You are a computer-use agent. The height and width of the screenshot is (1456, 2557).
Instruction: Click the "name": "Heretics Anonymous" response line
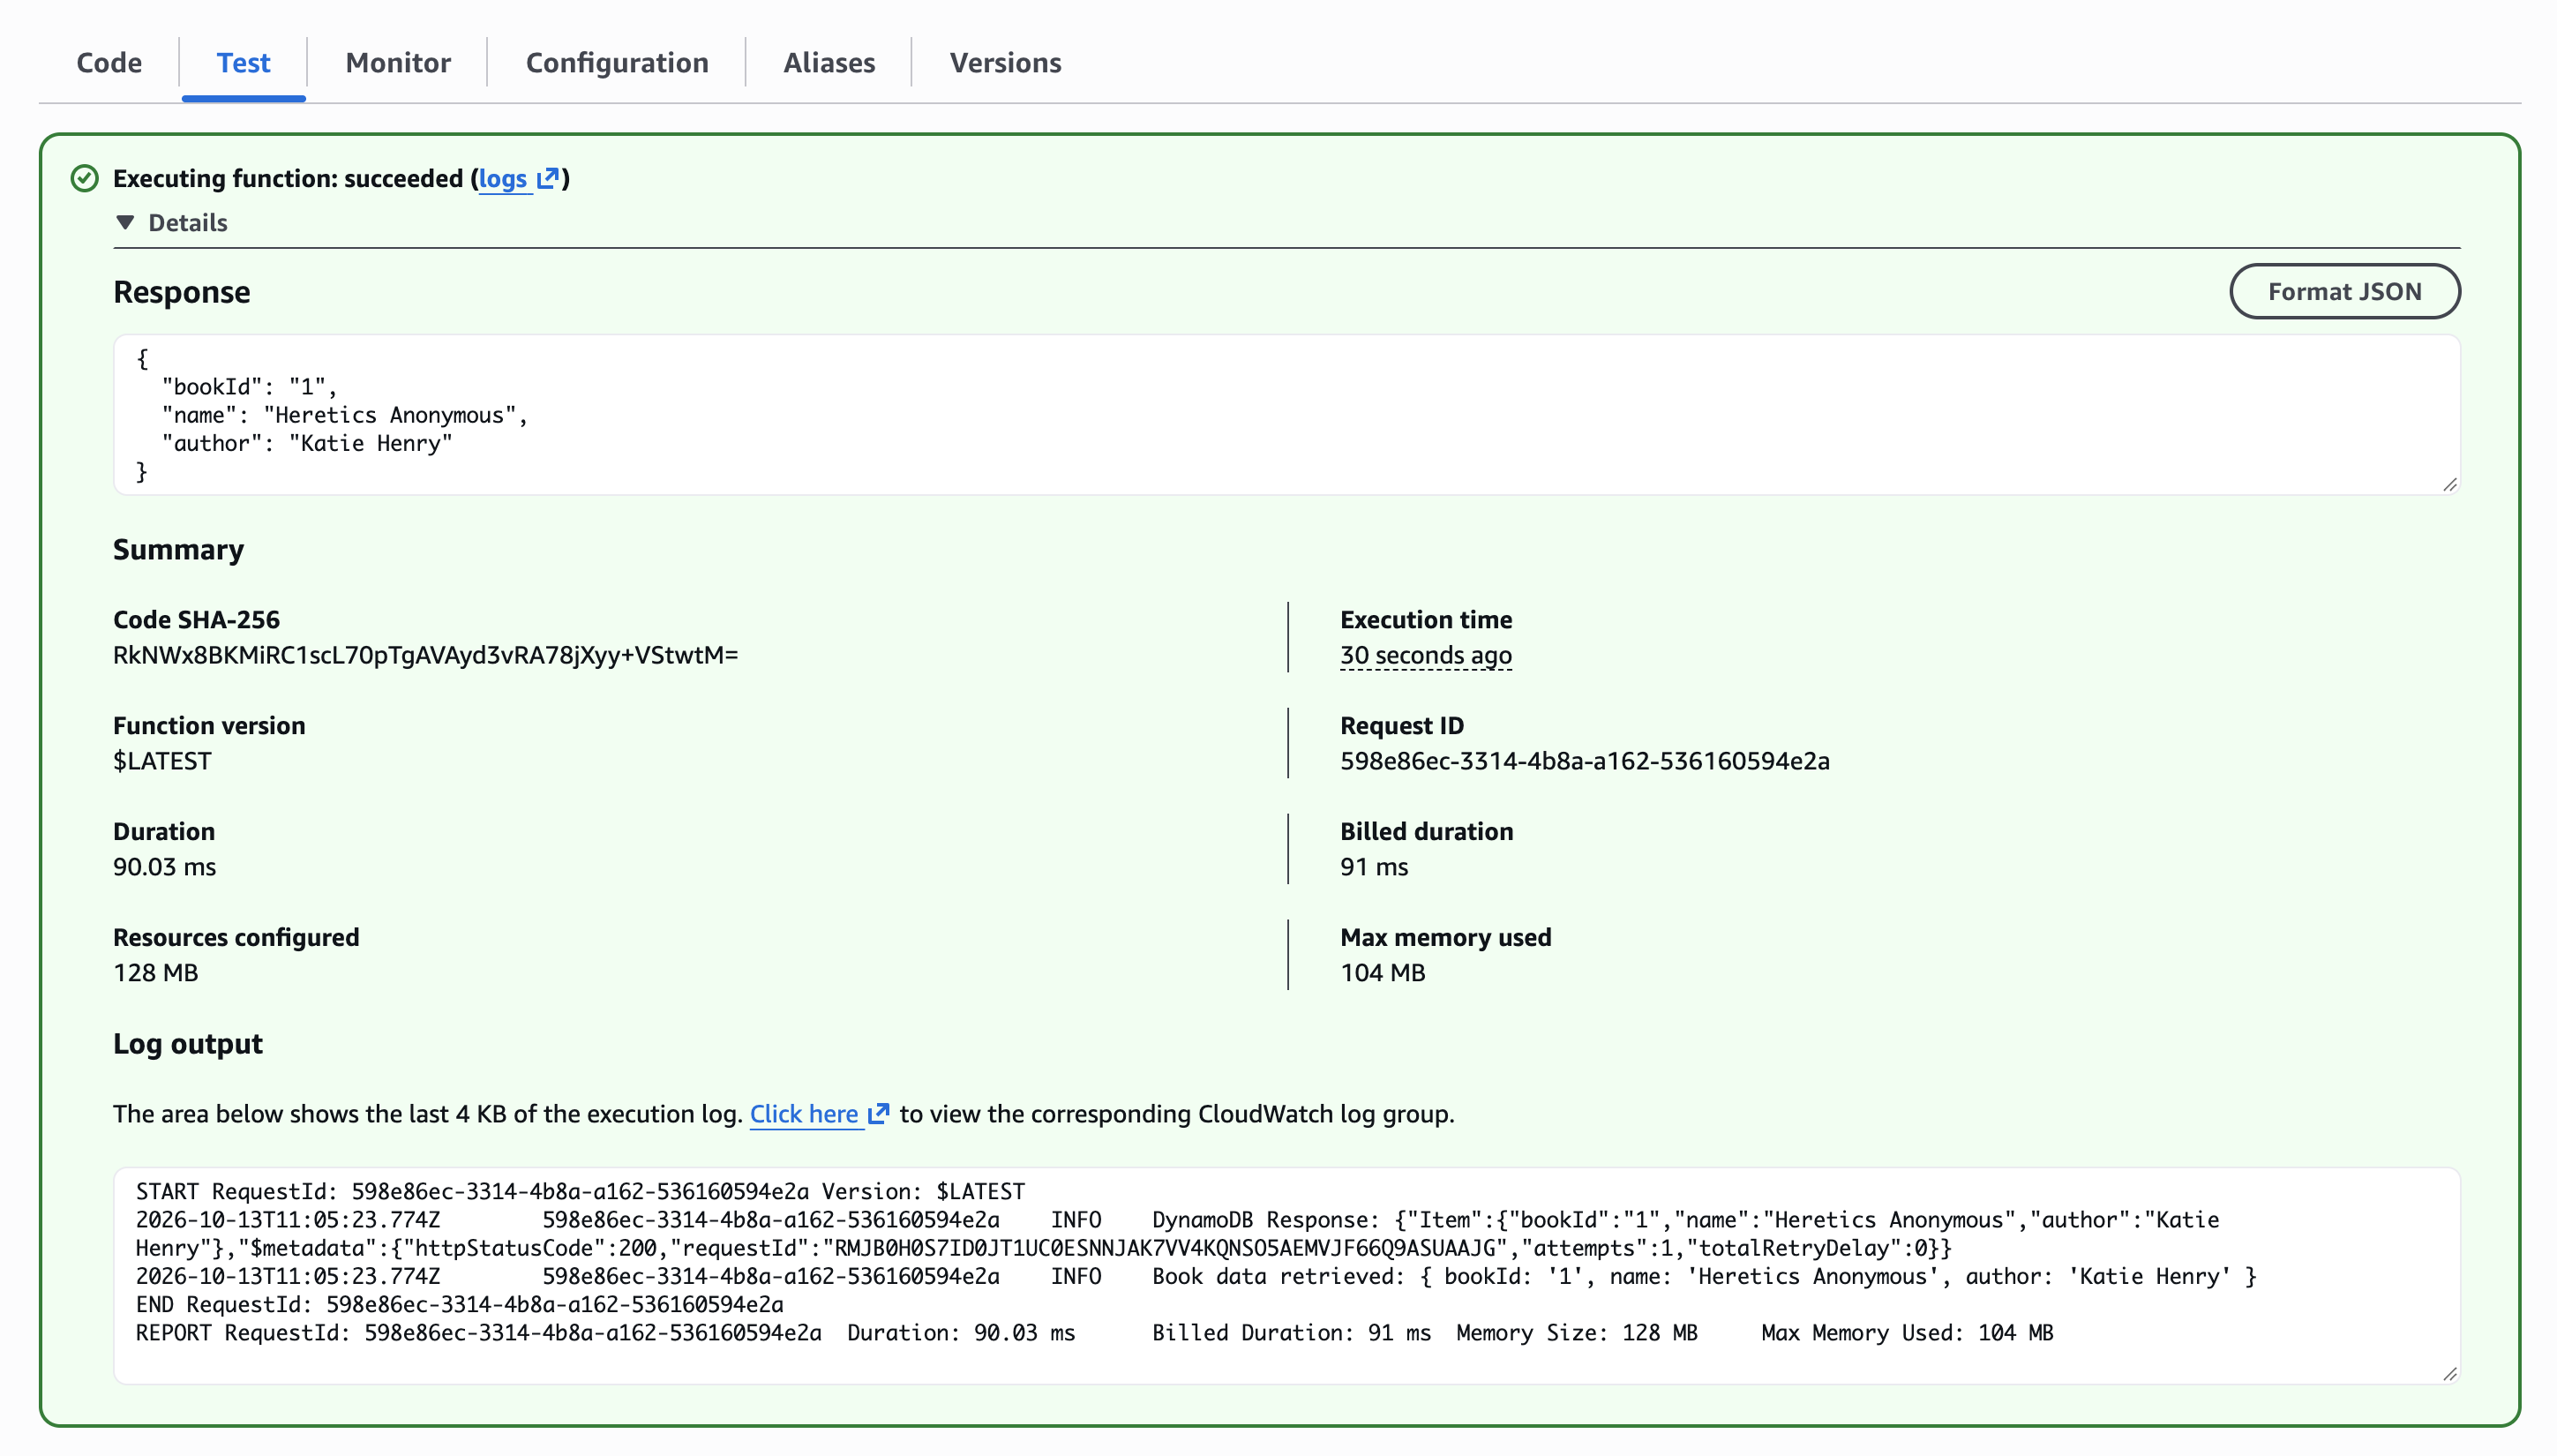pyautogui.click(x=345, y=415)
